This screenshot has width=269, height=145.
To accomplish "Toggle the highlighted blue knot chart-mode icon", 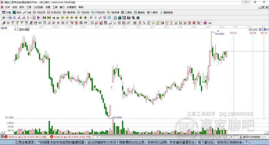I will tap(10, 18).
